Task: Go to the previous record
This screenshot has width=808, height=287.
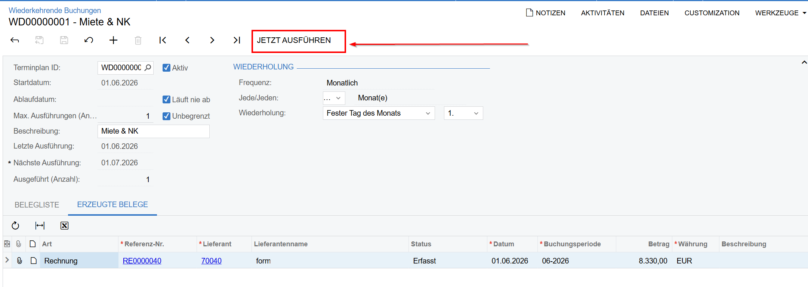Action: click(187, 40)
